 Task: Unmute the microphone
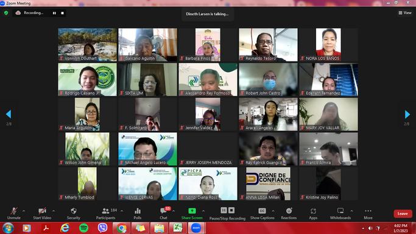[14, 211]
